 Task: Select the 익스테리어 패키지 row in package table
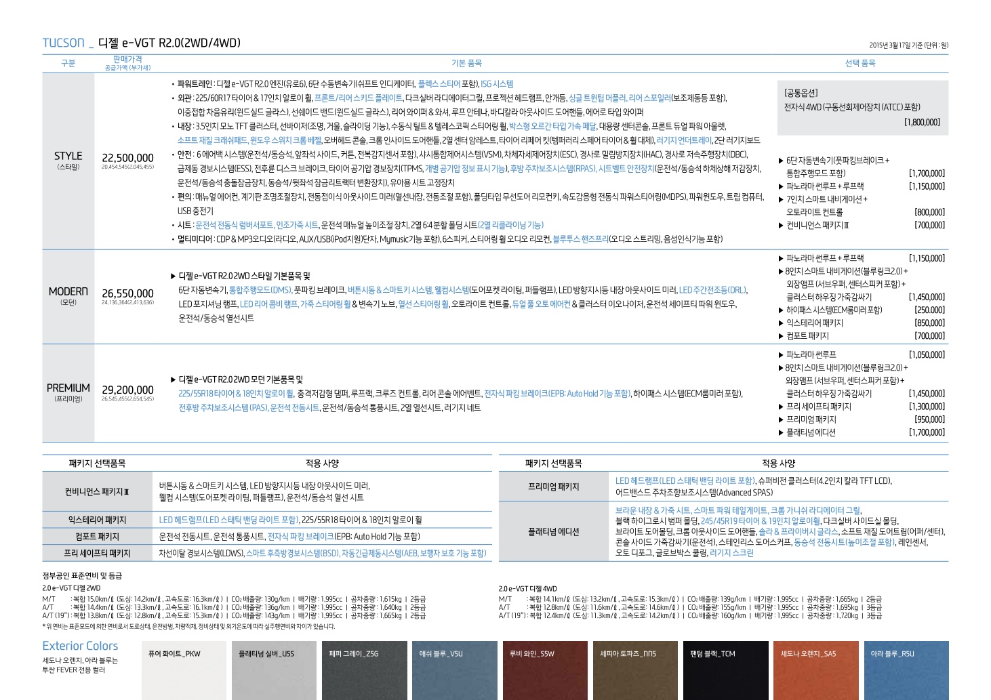click(x=97, y=520)
